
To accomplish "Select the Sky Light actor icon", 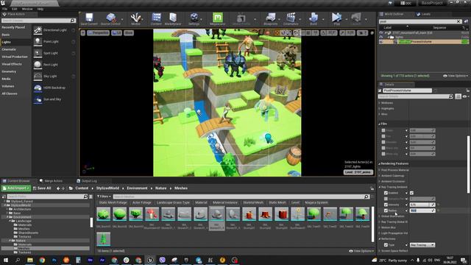I will pos(38,76).
